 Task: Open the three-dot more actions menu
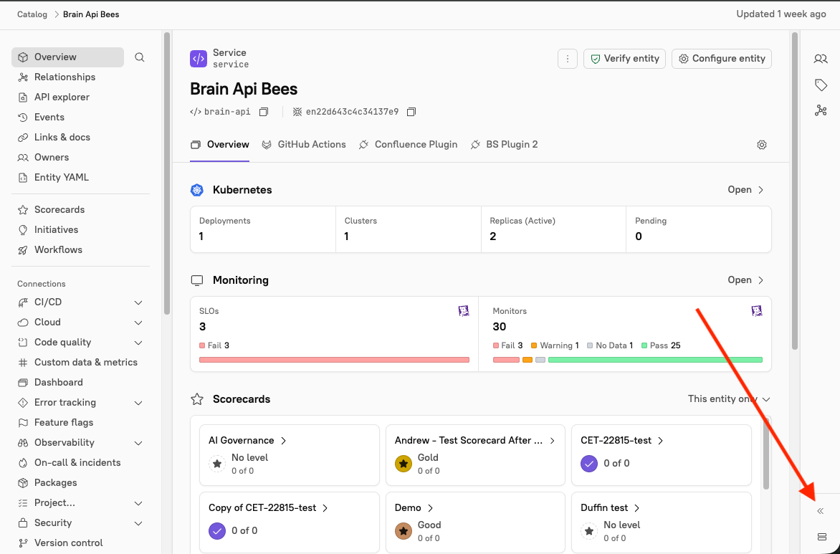point(568,59)
